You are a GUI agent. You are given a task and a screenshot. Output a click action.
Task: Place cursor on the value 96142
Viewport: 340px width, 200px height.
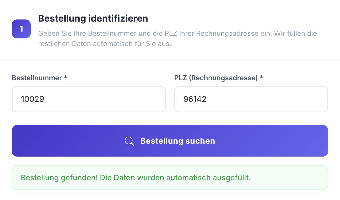coord(195,99)
